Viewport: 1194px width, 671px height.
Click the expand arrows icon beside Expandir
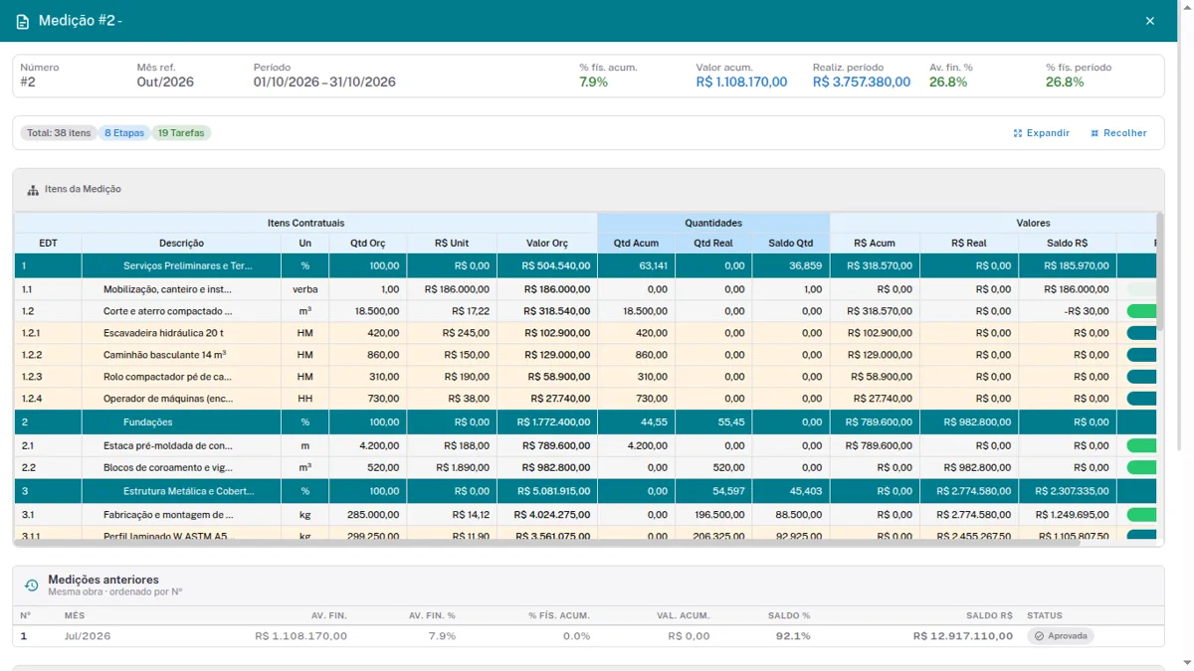coord(1018,133)
